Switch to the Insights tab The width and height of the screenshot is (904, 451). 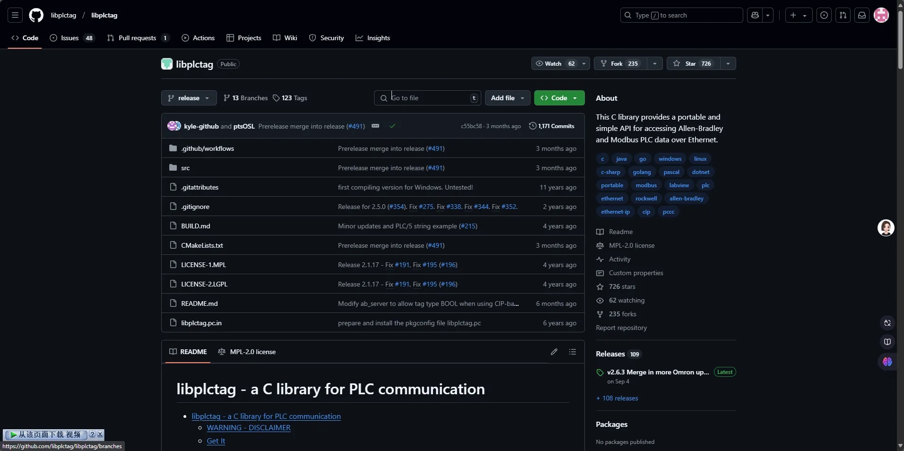click(x=373, y=38)
